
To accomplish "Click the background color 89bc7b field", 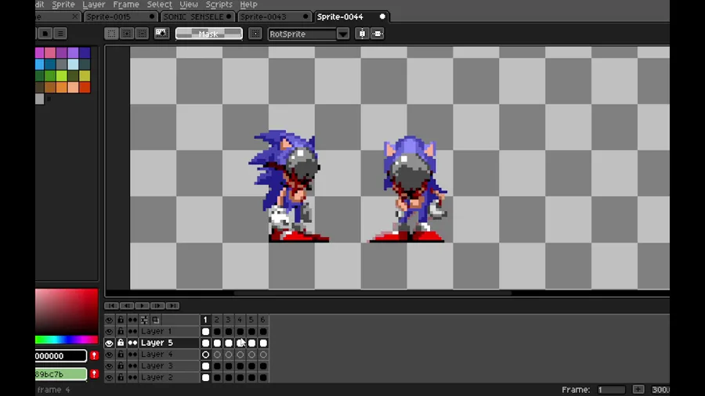I will (60, 373).
